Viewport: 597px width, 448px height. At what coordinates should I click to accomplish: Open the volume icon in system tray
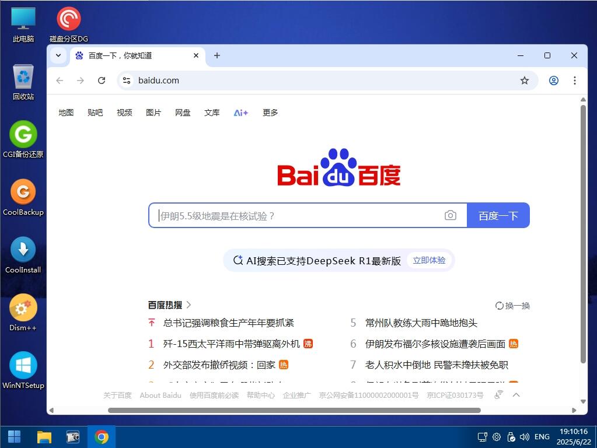point(526,436)
